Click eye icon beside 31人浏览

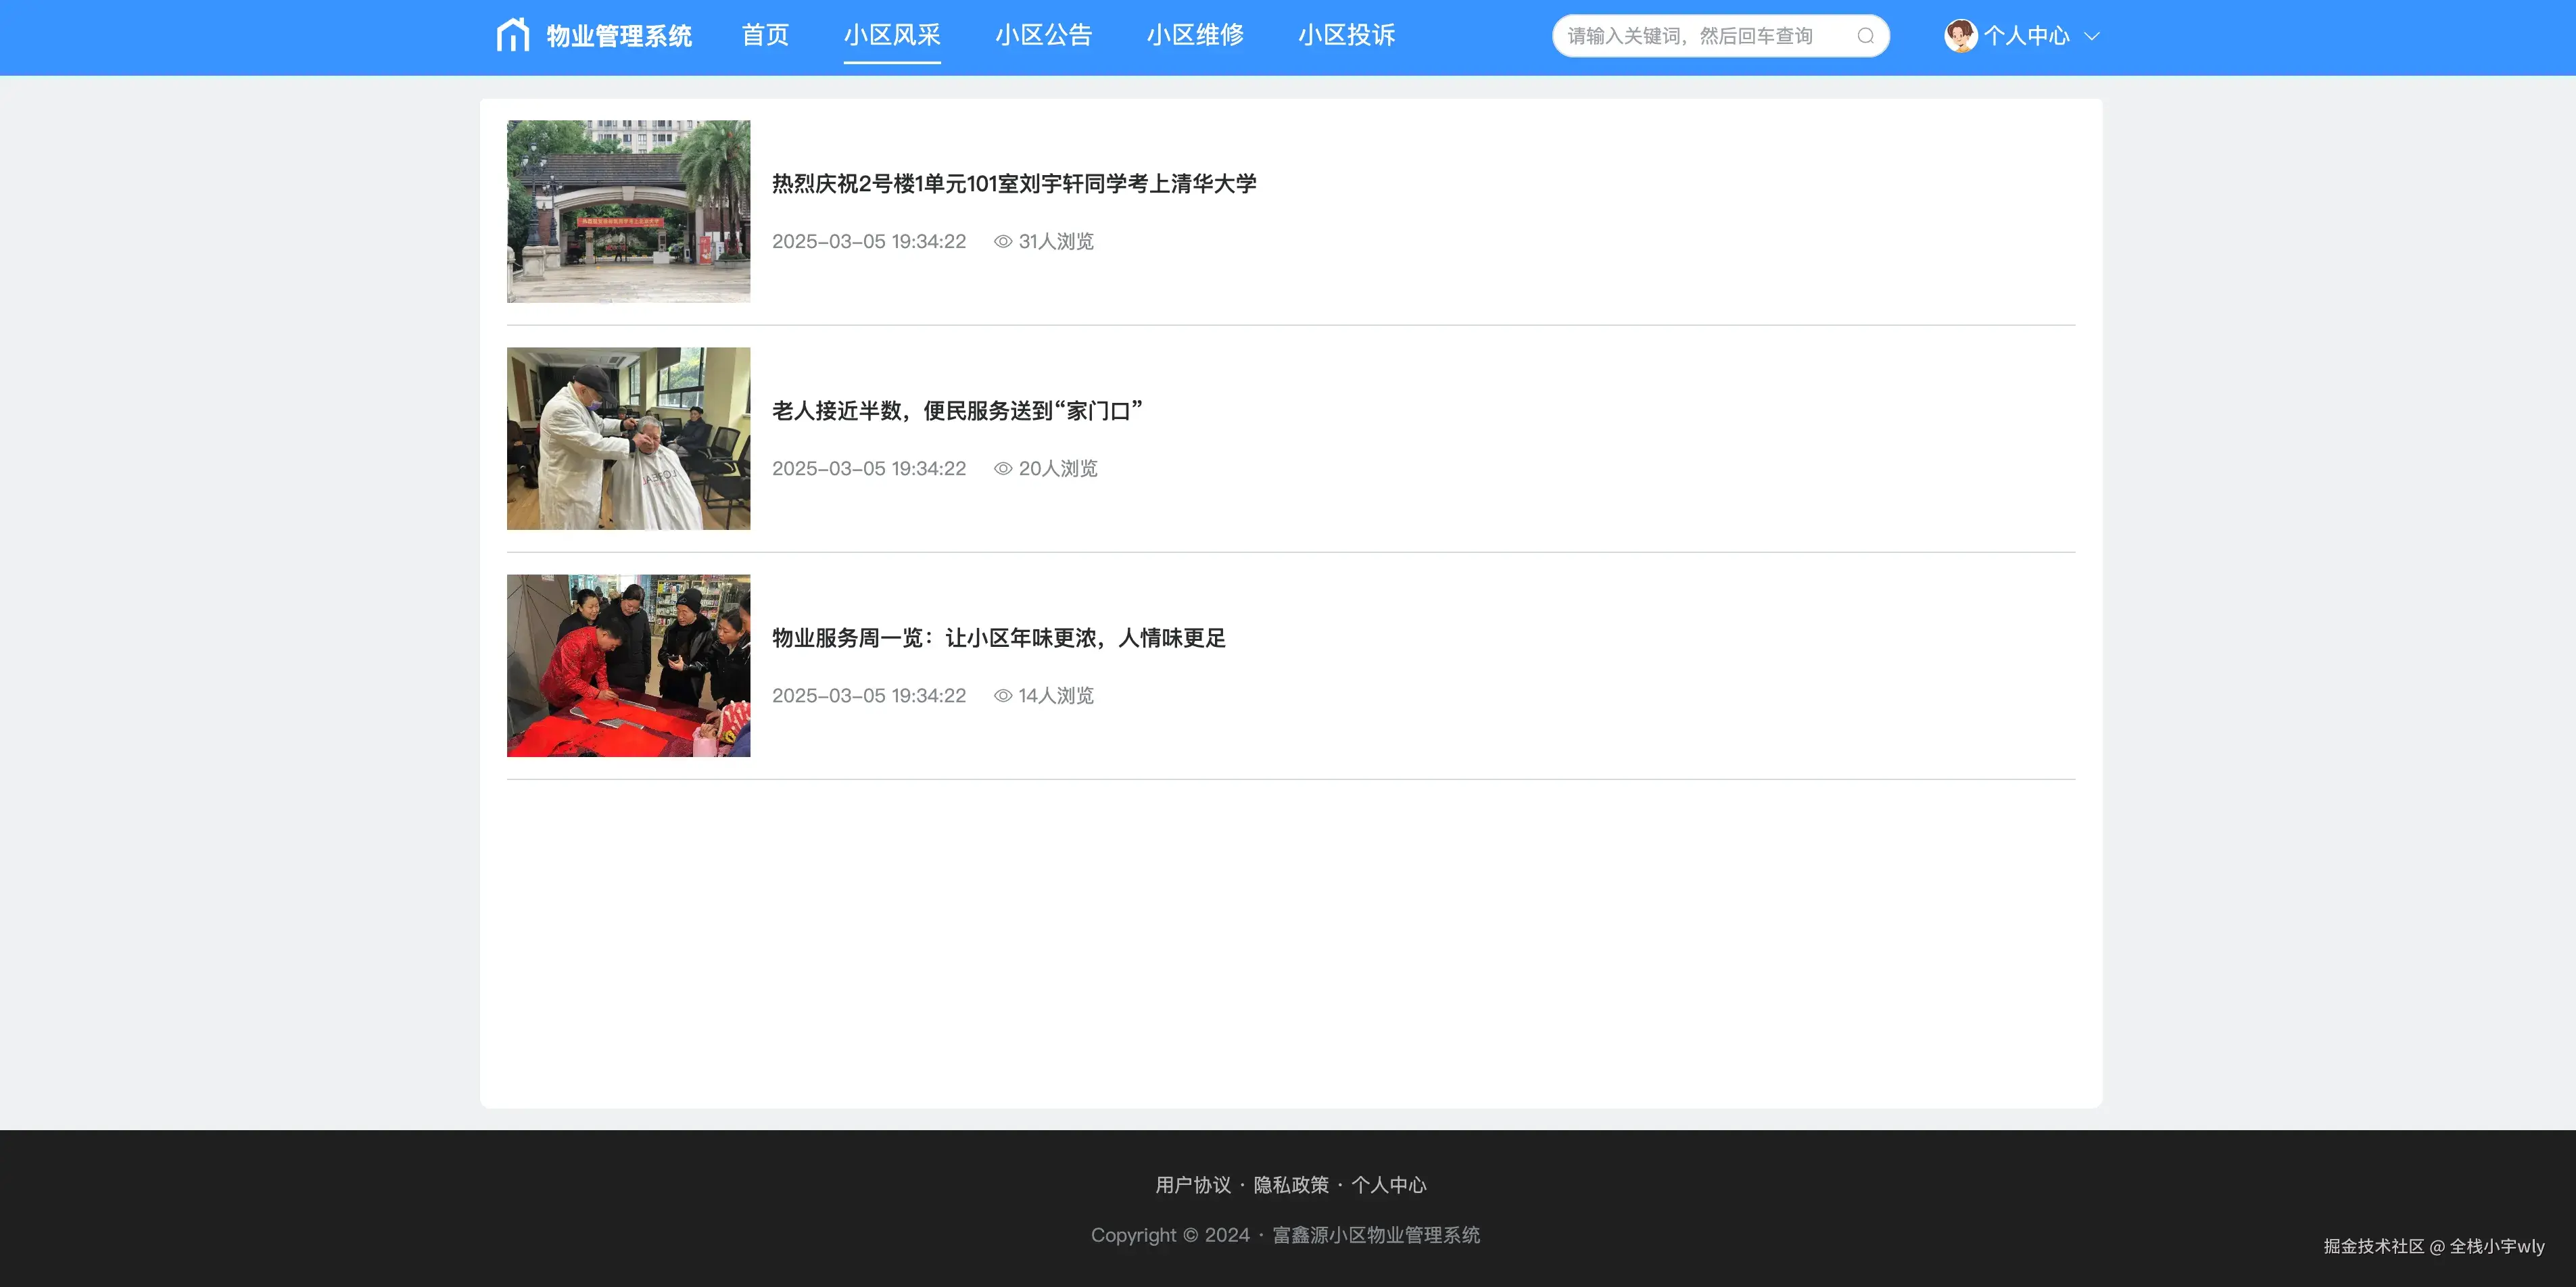click(x=1003, y=242)
